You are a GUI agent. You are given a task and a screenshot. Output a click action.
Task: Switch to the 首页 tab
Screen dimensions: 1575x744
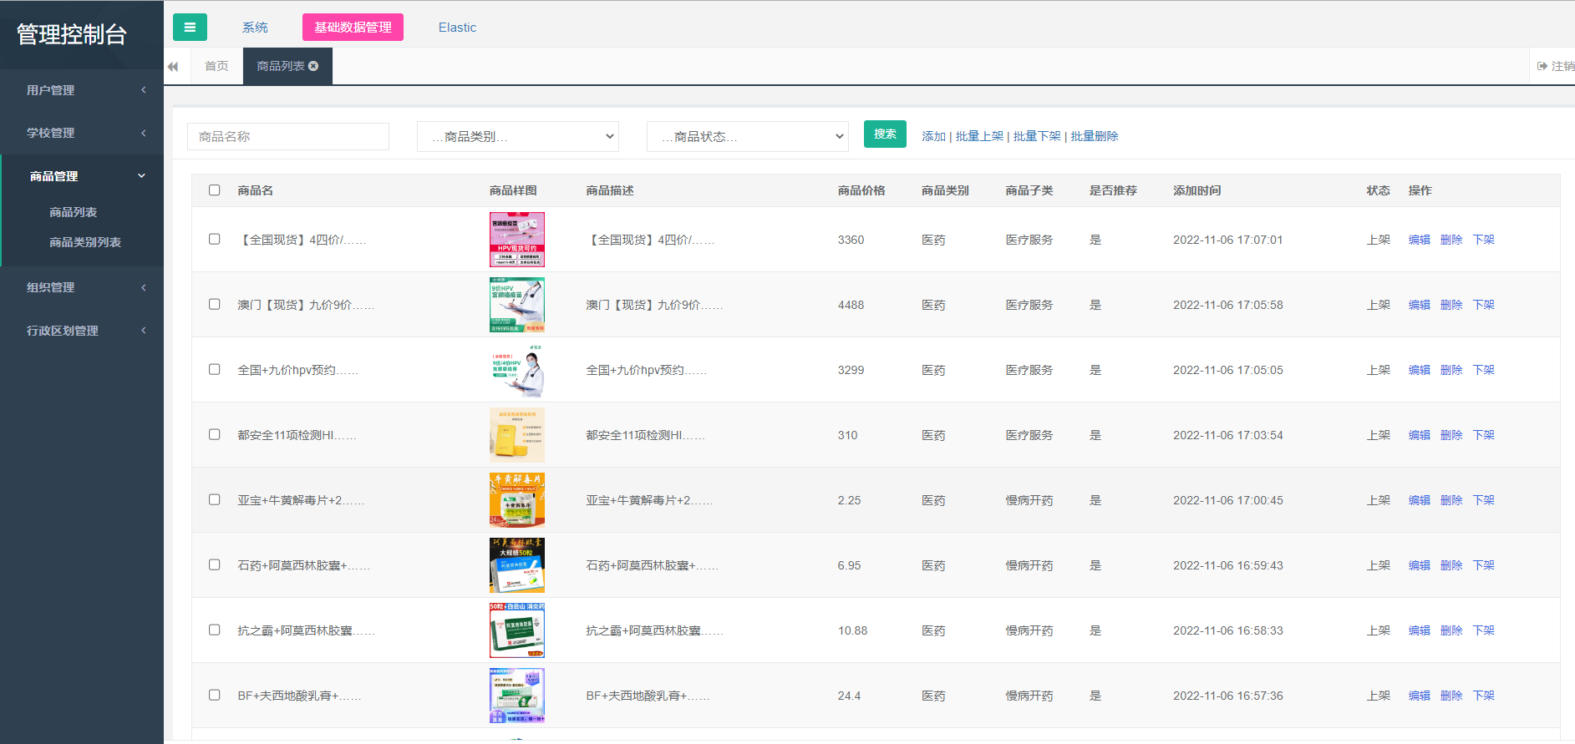coord(216,66)
